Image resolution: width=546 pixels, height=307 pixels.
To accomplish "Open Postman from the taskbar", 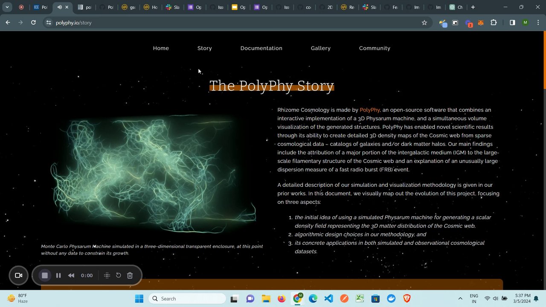I will click(x=344, y=298).
